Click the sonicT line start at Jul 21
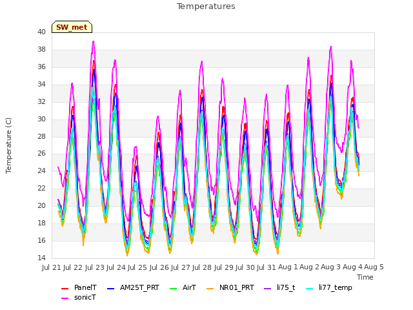 pos(58,167)
